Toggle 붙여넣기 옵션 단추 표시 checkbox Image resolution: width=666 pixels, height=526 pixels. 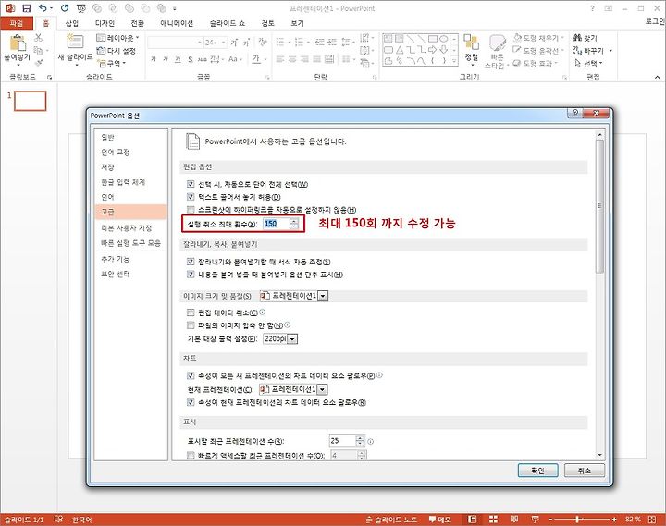tap(191, 275)
